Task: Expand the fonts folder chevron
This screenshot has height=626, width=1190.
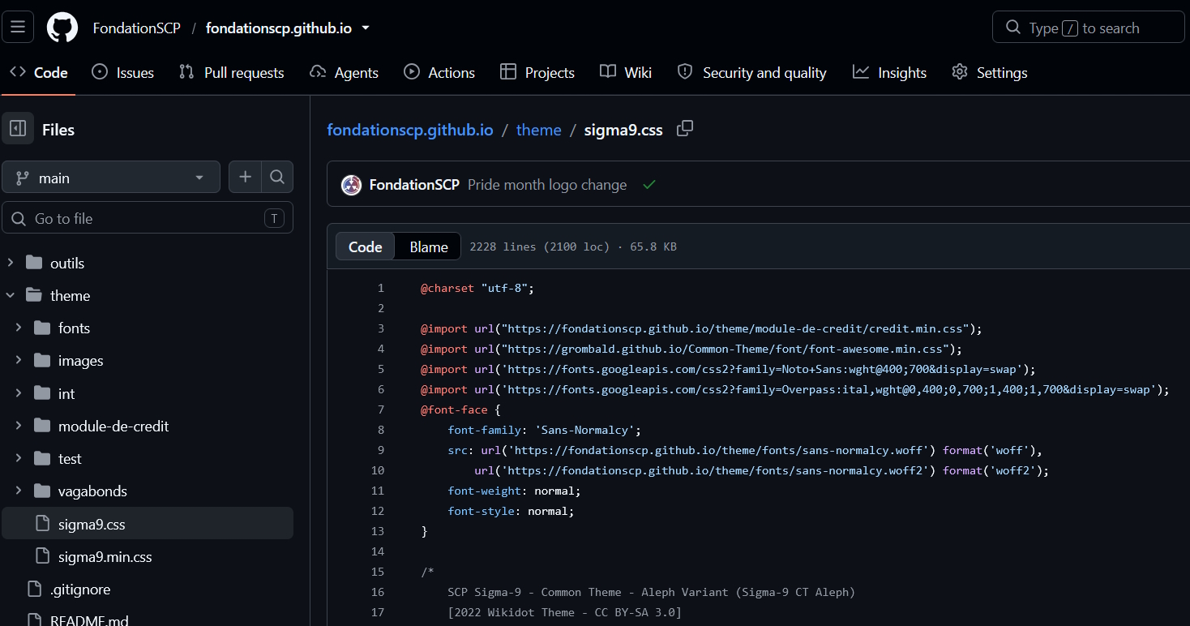Action: point(19,328)
